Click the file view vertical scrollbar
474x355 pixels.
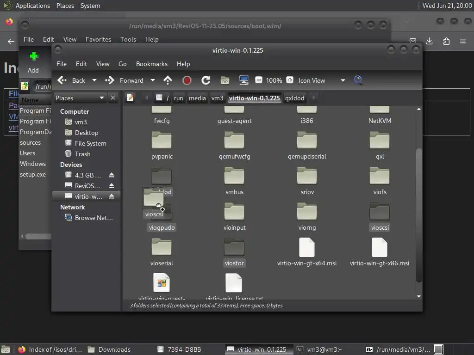418,215
